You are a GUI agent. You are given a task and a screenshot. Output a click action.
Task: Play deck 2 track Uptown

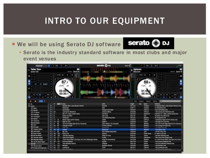click(149, 75)
